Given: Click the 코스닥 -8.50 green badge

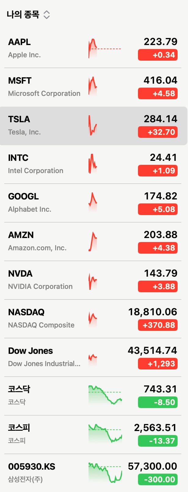Looking at the screenshot, I should 158,403.
